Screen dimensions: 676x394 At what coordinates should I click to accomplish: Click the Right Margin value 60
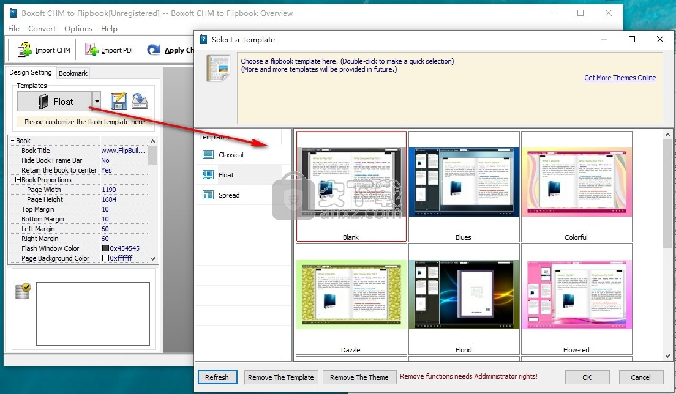(124, 239)
